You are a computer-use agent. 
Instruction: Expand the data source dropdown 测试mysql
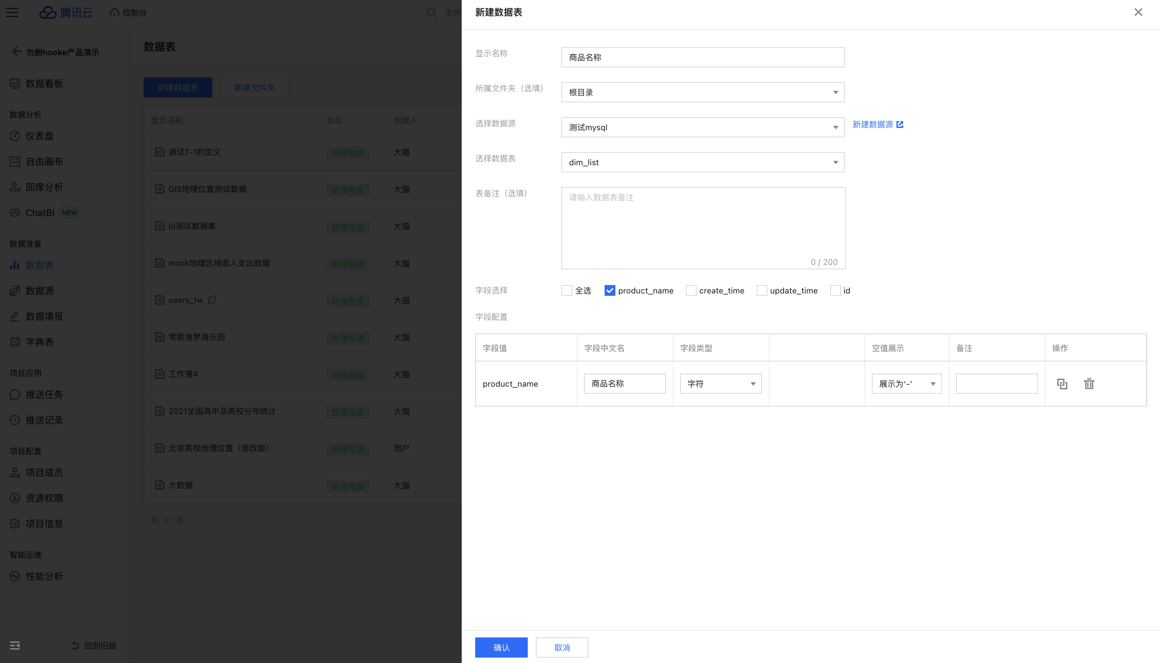pos(702,128)
